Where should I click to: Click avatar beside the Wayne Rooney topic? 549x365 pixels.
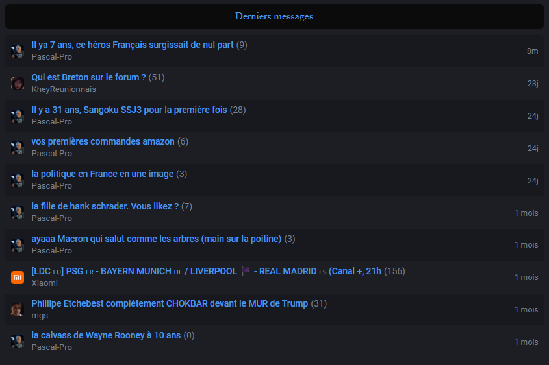point(18,342)
